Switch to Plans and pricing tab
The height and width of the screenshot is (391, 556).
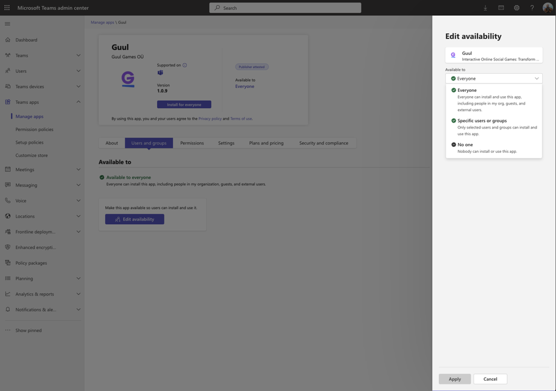(x=267, y=143)
